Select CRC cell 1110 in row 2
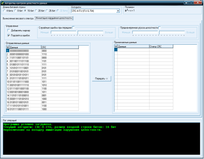 [60, 54]
